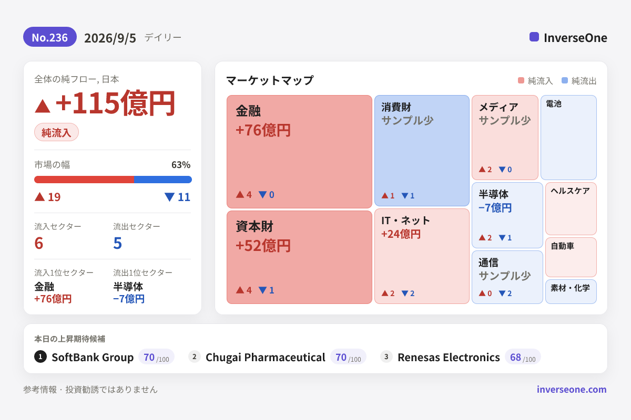Click the SoftBank Group score 70 badge
The image size is (631, 420).
pos(156,357)
